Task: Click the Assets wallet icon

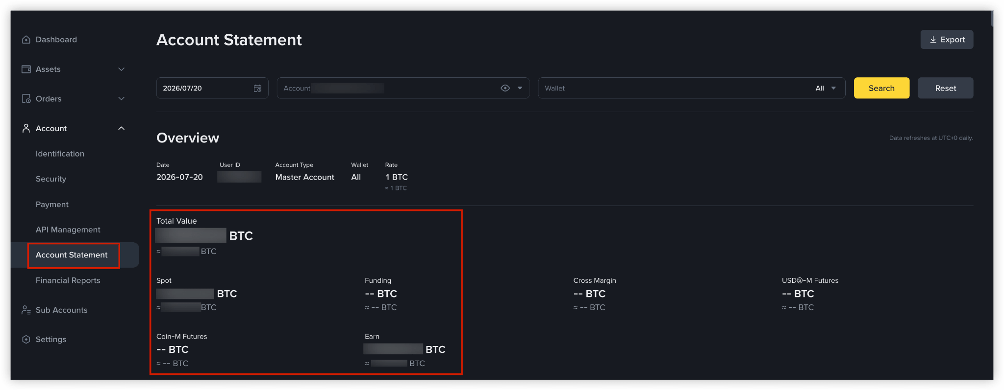Action: coord(26,69)
